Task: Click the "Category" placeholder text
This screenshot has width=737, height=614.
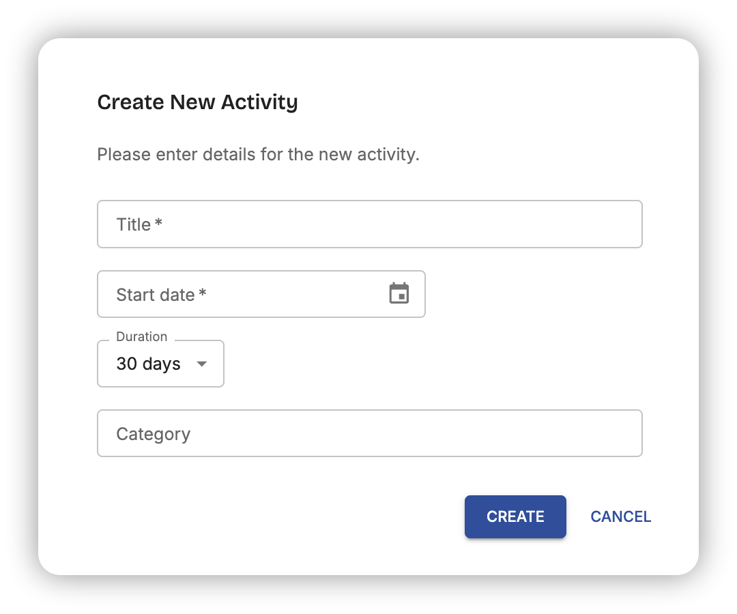Action: [x=153, y=434]
